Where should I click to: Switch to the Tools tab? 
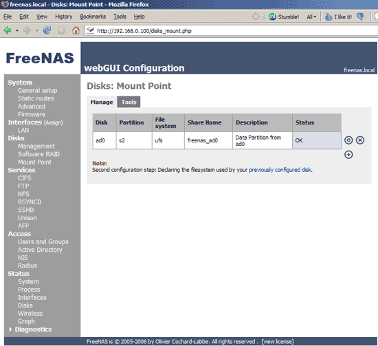pyautogui.click(x=129, y=102)
